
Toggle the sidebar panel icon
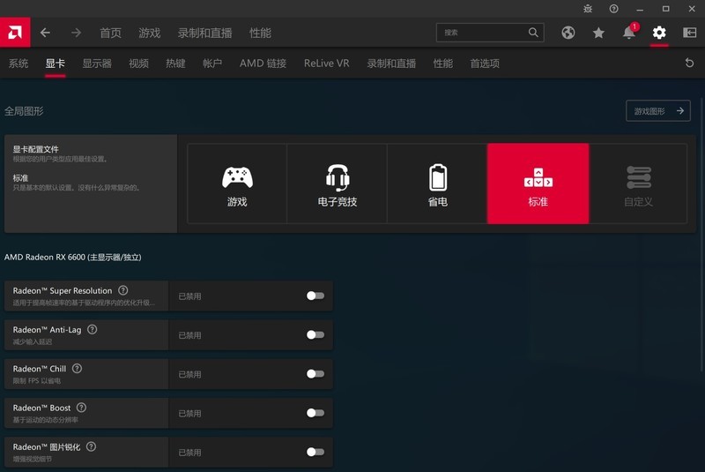point(690,33)
